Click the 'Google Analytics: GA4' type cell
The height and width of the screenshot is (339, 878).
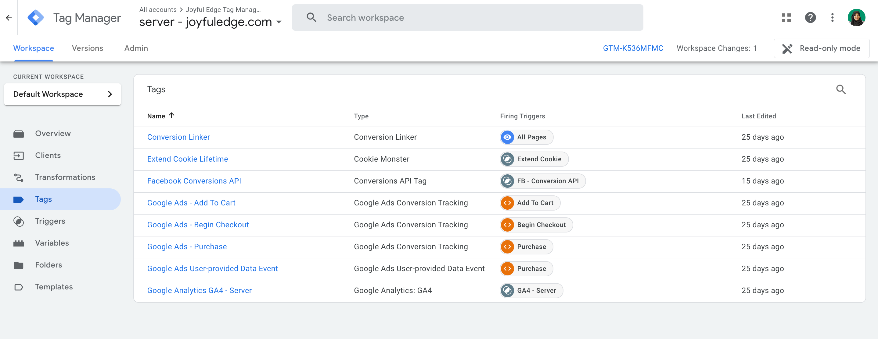point(393,291)
